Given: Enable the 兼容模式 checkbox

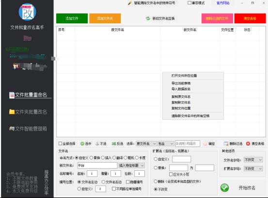Looking at the screenshot, I should click(x=189, y=3).
